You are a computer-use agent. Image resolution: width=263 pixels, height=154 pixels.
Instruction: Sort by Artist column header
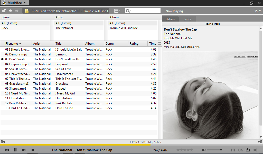[x=43, y=44]
